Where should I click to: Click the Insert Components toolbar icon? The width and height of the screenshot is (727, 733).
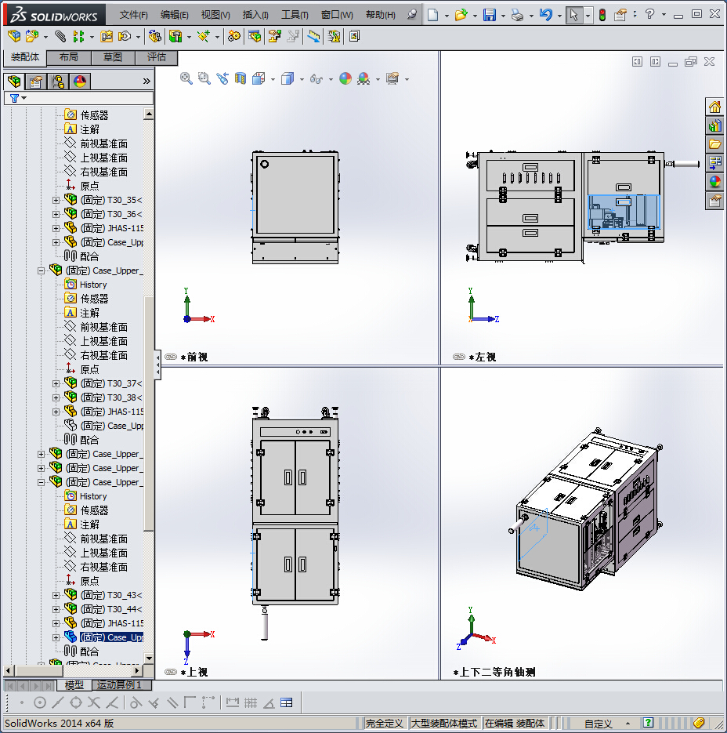coord(32,36)
